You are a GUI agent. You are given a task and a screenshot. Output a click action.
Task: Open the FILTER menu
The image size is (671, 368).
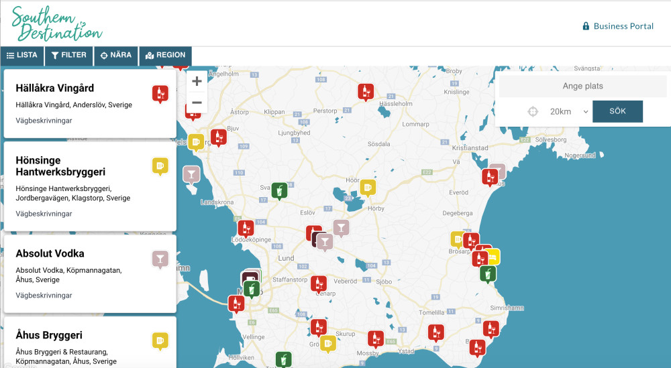pyautogui.click(x=69, y=55)
